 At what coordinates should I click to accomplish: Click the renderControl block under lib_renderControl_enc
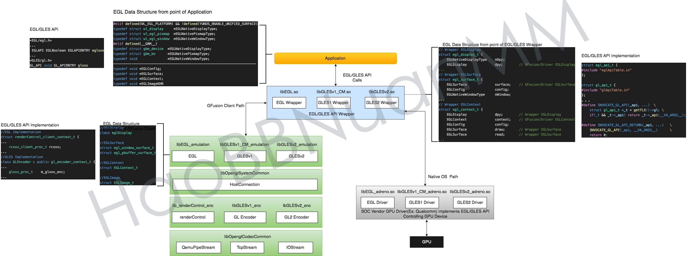tap(193, 217)
